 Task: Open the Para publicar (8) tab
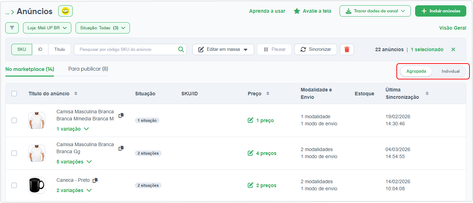point(88,69)
